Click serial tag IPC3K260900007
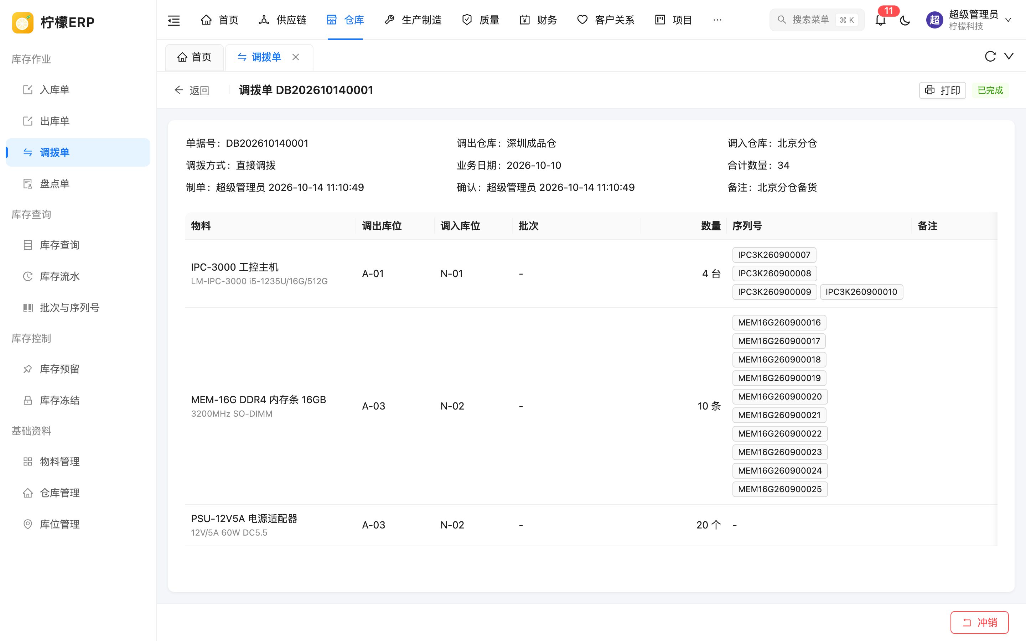 pyautogui.click(x=774, y=255)
